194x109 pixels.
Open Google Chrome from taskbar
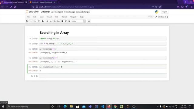pos(115,106)
